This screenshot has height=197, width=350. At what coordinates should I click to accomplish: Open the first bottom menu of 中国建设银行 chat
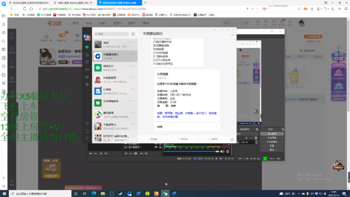(x=153, y=139)
